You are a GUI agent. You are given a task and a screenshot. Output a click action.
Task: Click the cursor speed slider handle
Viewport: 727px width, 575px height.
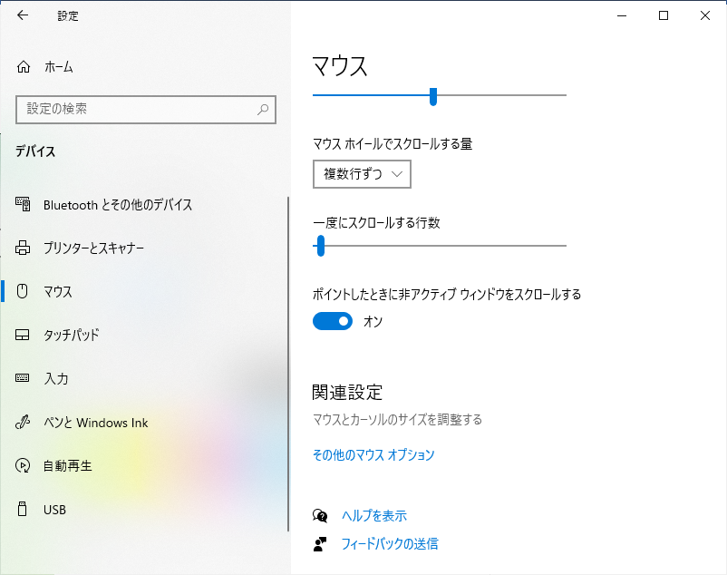[x=433, y=96]
